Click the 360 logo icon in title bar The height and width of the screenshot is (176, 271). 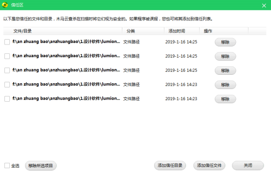(x=5, y=5)
